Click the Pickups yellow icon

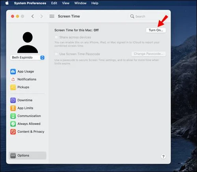click(x=13, y=87)
